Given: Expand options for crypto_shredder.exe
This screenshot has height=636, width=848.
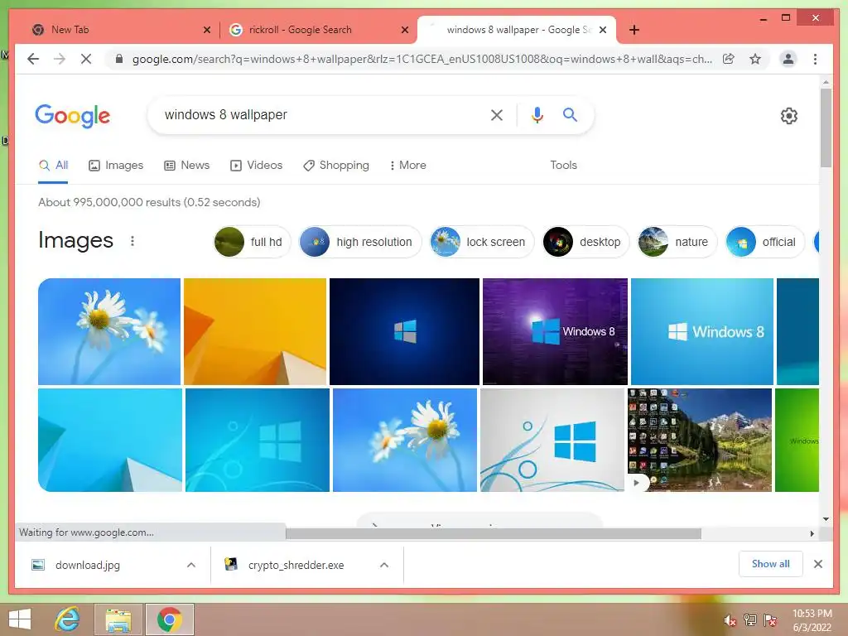Looking at the screenshot, I should pos(384,565).
